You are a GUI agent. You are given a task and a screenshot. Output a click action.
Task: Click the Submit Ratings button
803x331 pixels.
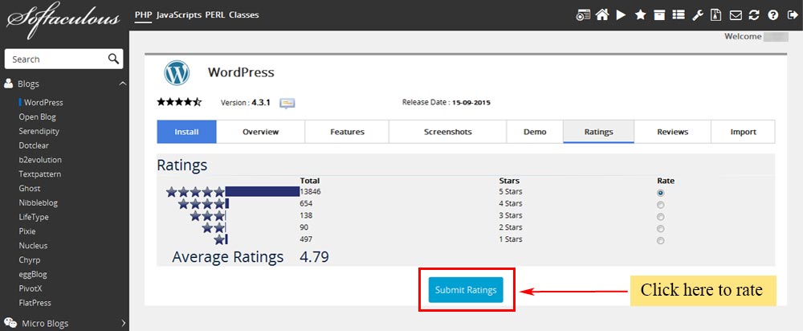pyautogui.click(x=466, y=290)
